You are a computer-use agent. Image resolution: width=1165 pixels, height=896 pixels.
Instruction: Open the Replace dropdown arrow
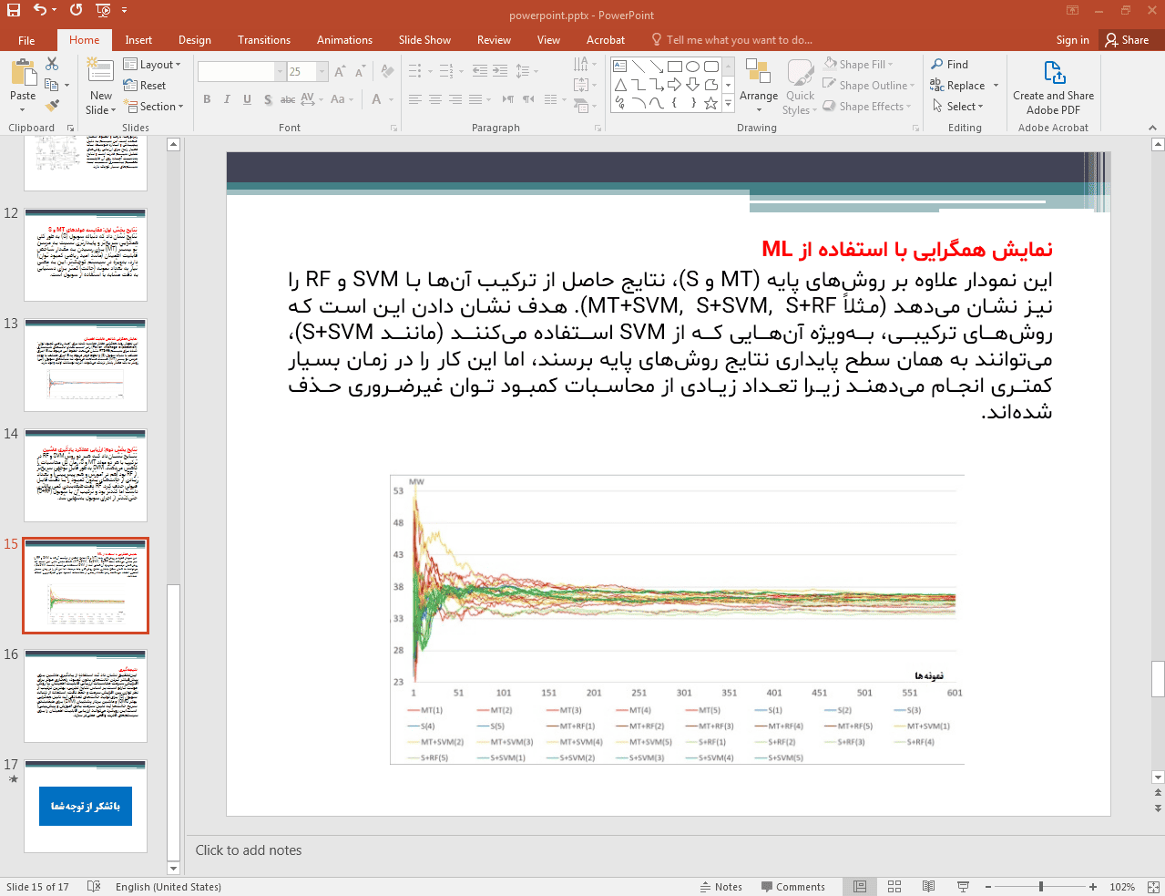click(996, 86)
